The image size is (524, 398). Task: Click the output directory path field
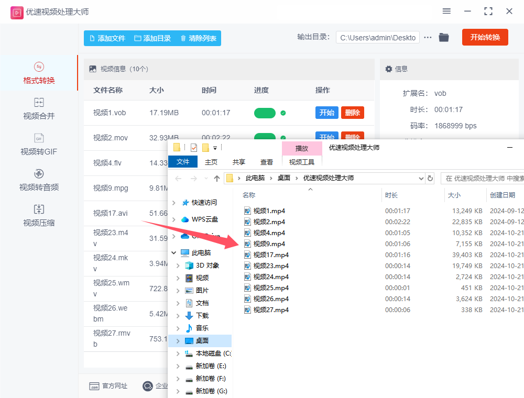click(x=378, y=37)
